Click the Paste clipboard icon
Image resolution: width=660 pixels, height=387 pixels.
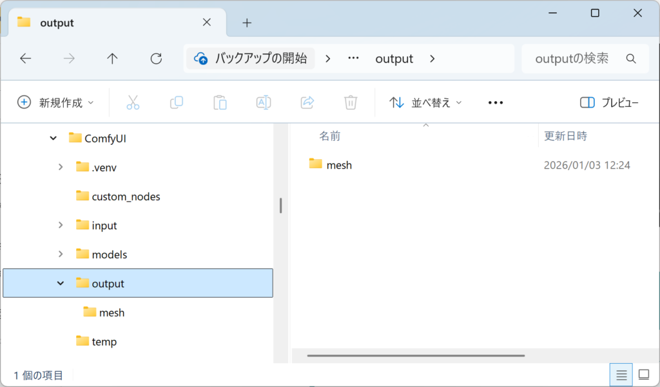pos(220,102)
